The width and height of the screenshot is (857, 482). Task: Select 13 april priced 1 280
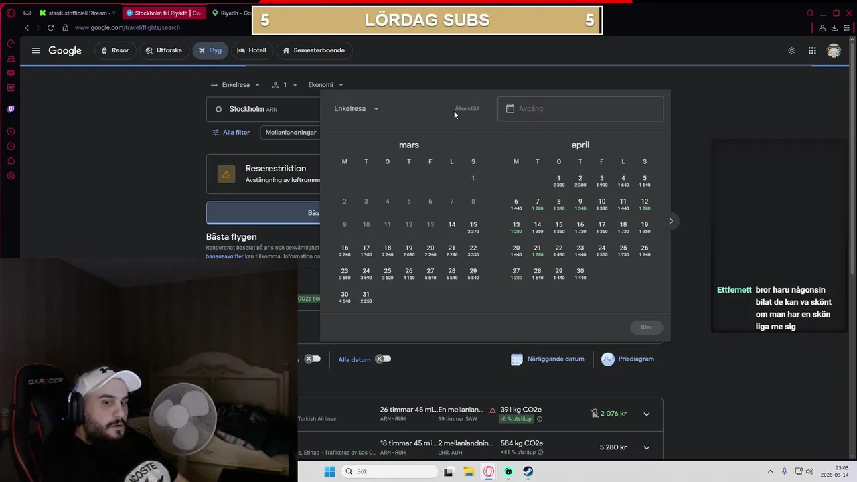[x=516, y=228]
